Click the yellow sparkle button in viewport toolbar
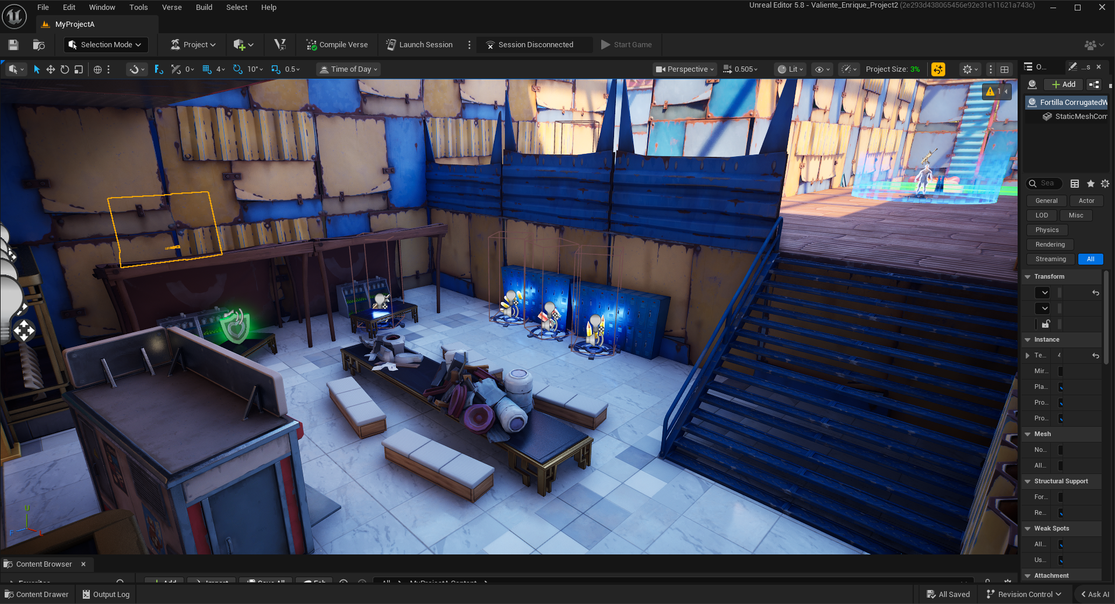Screen dimensions: 1115x604 pos(938,69)
